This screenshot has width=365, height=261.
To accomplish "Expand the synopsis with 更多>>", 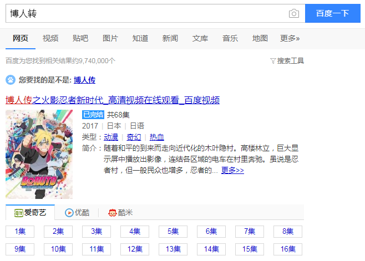I will pyautogui.click(x=232, y=170).
